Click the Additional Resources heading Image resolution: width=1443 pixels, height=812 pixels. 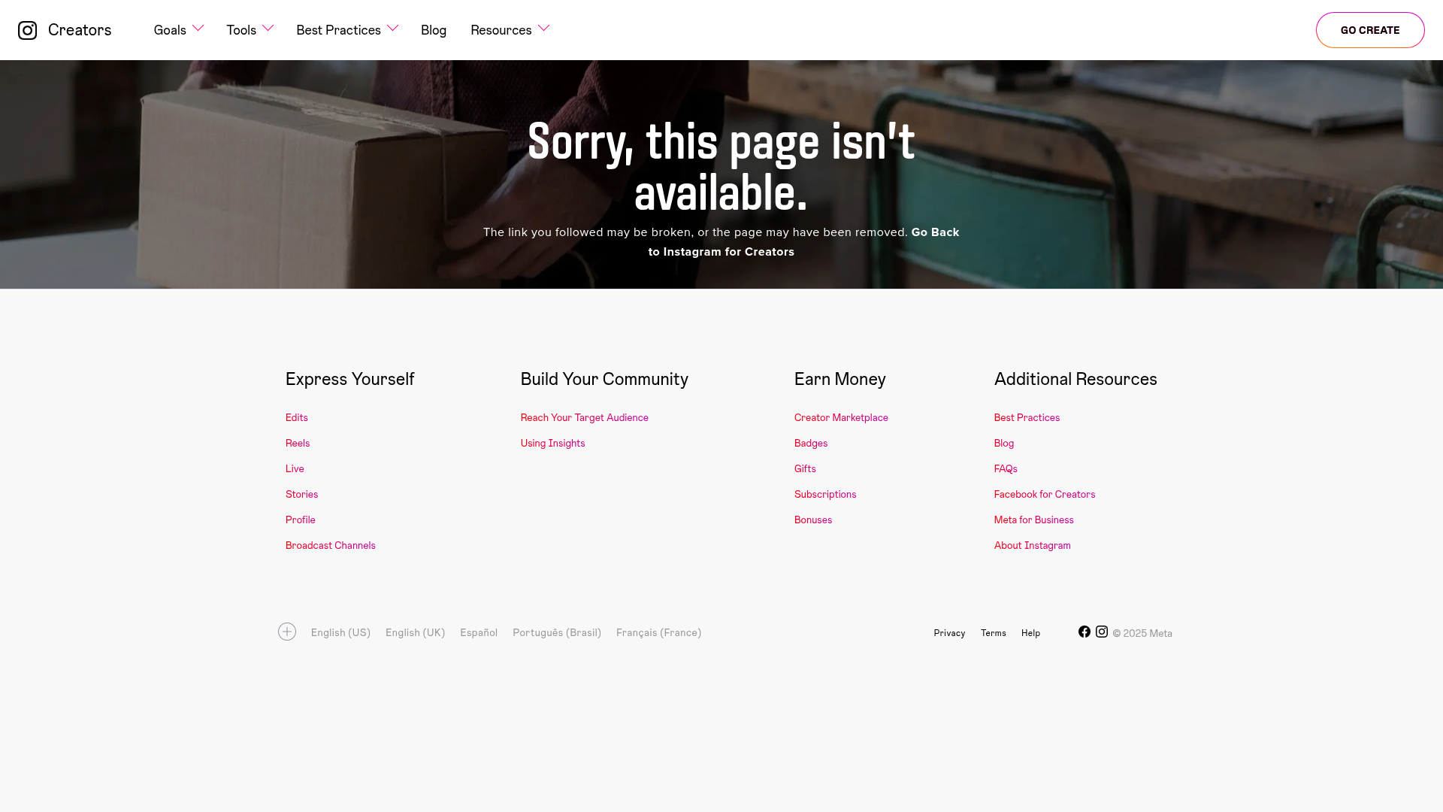tap(1075, 379)
